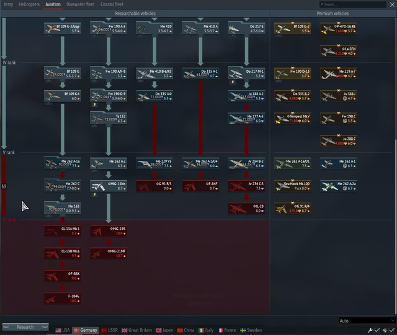The image size is (397, 335).
Task: Select the Bf 109 K-4 aircraft card
Action: (63, 96)
